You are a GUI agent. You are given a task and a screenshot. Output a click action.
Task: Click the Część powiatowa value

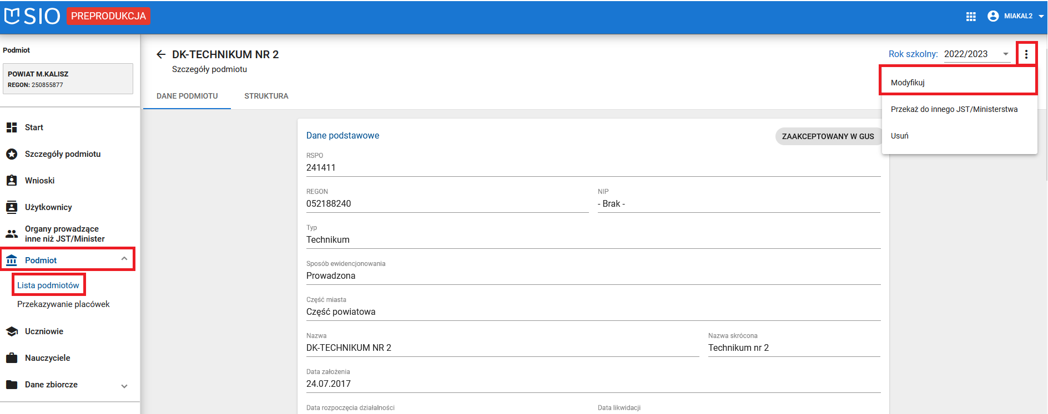pyautogui.click(x=341, y=312)
